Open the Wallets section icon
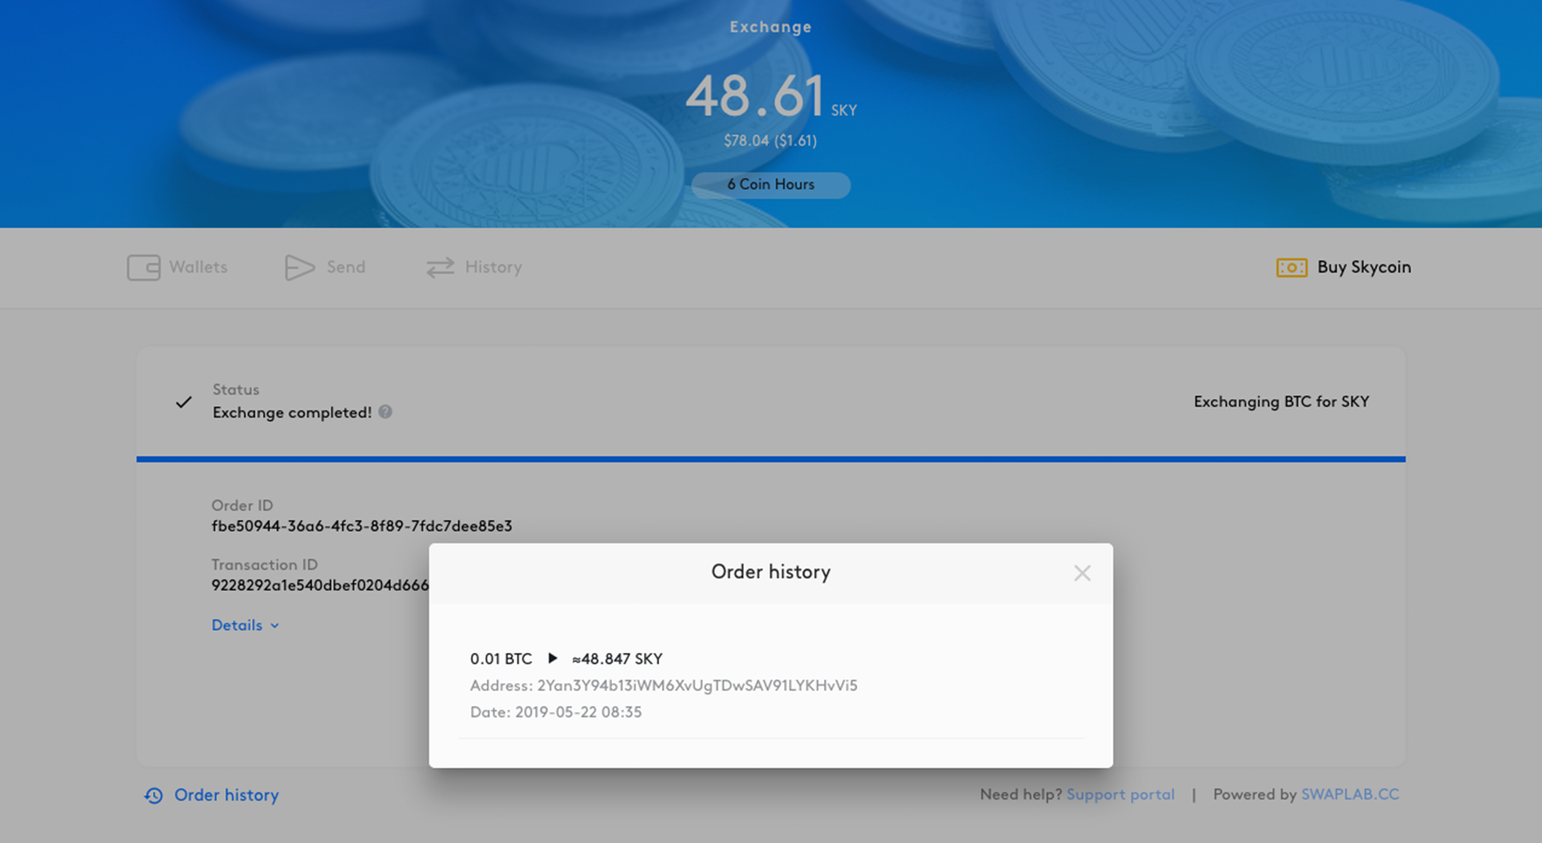The width and height of the screenshot is (1542, 843). coord(143,267)
